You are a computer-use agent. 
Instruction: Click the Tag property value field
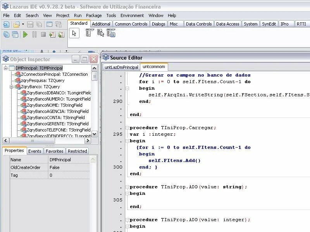coord(69,175)
